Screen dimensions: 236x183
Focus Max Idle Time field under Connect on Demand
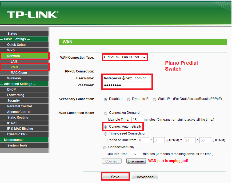click(137, 120)
